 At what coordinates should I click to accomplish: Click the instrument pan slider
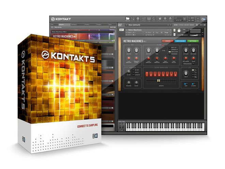coord(182,35)
